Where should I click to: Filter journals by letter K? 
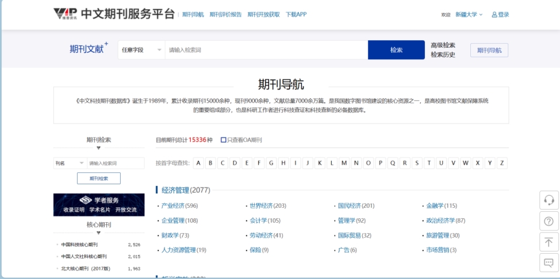pyautogui.click(x=320, y=163)
